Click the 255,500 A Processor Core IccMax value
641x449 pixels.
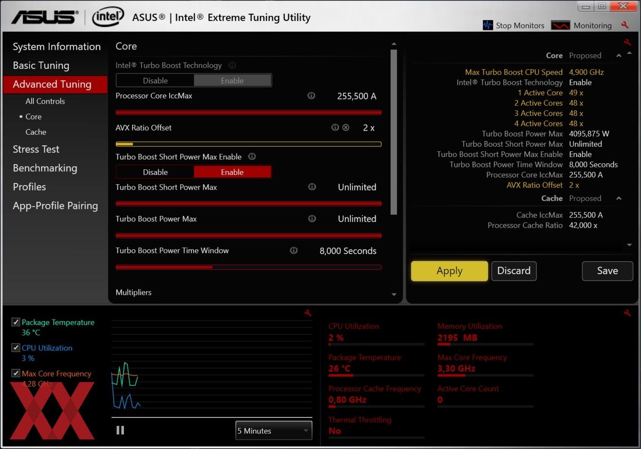[x=357, y=96]
